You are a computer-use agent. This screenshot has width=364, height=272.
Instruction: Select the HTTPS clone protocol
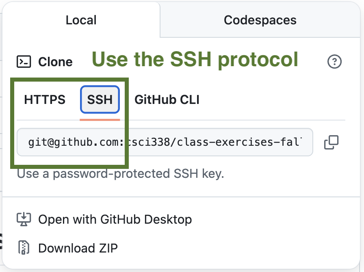click(x=45, y=99)
